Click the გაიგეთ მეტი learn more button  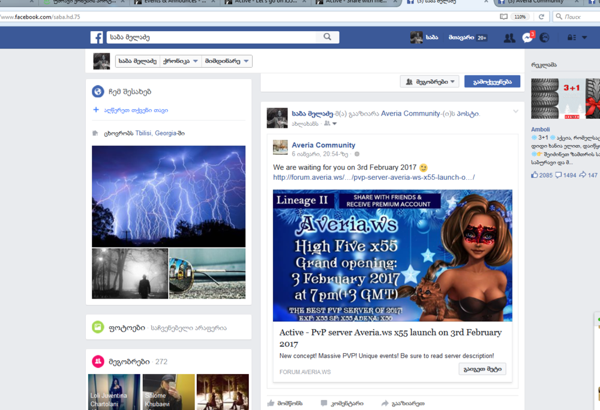coord(482,369)
